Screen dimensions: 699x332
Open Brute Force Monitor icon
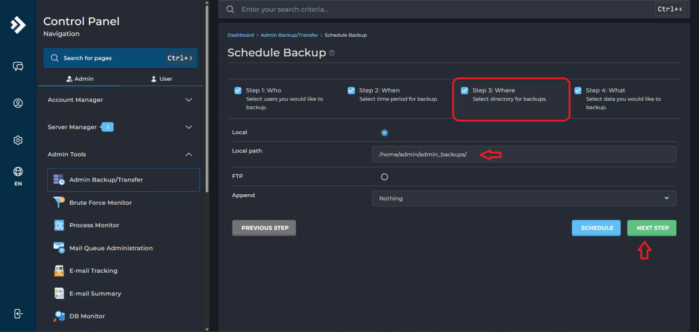[59, 202]
